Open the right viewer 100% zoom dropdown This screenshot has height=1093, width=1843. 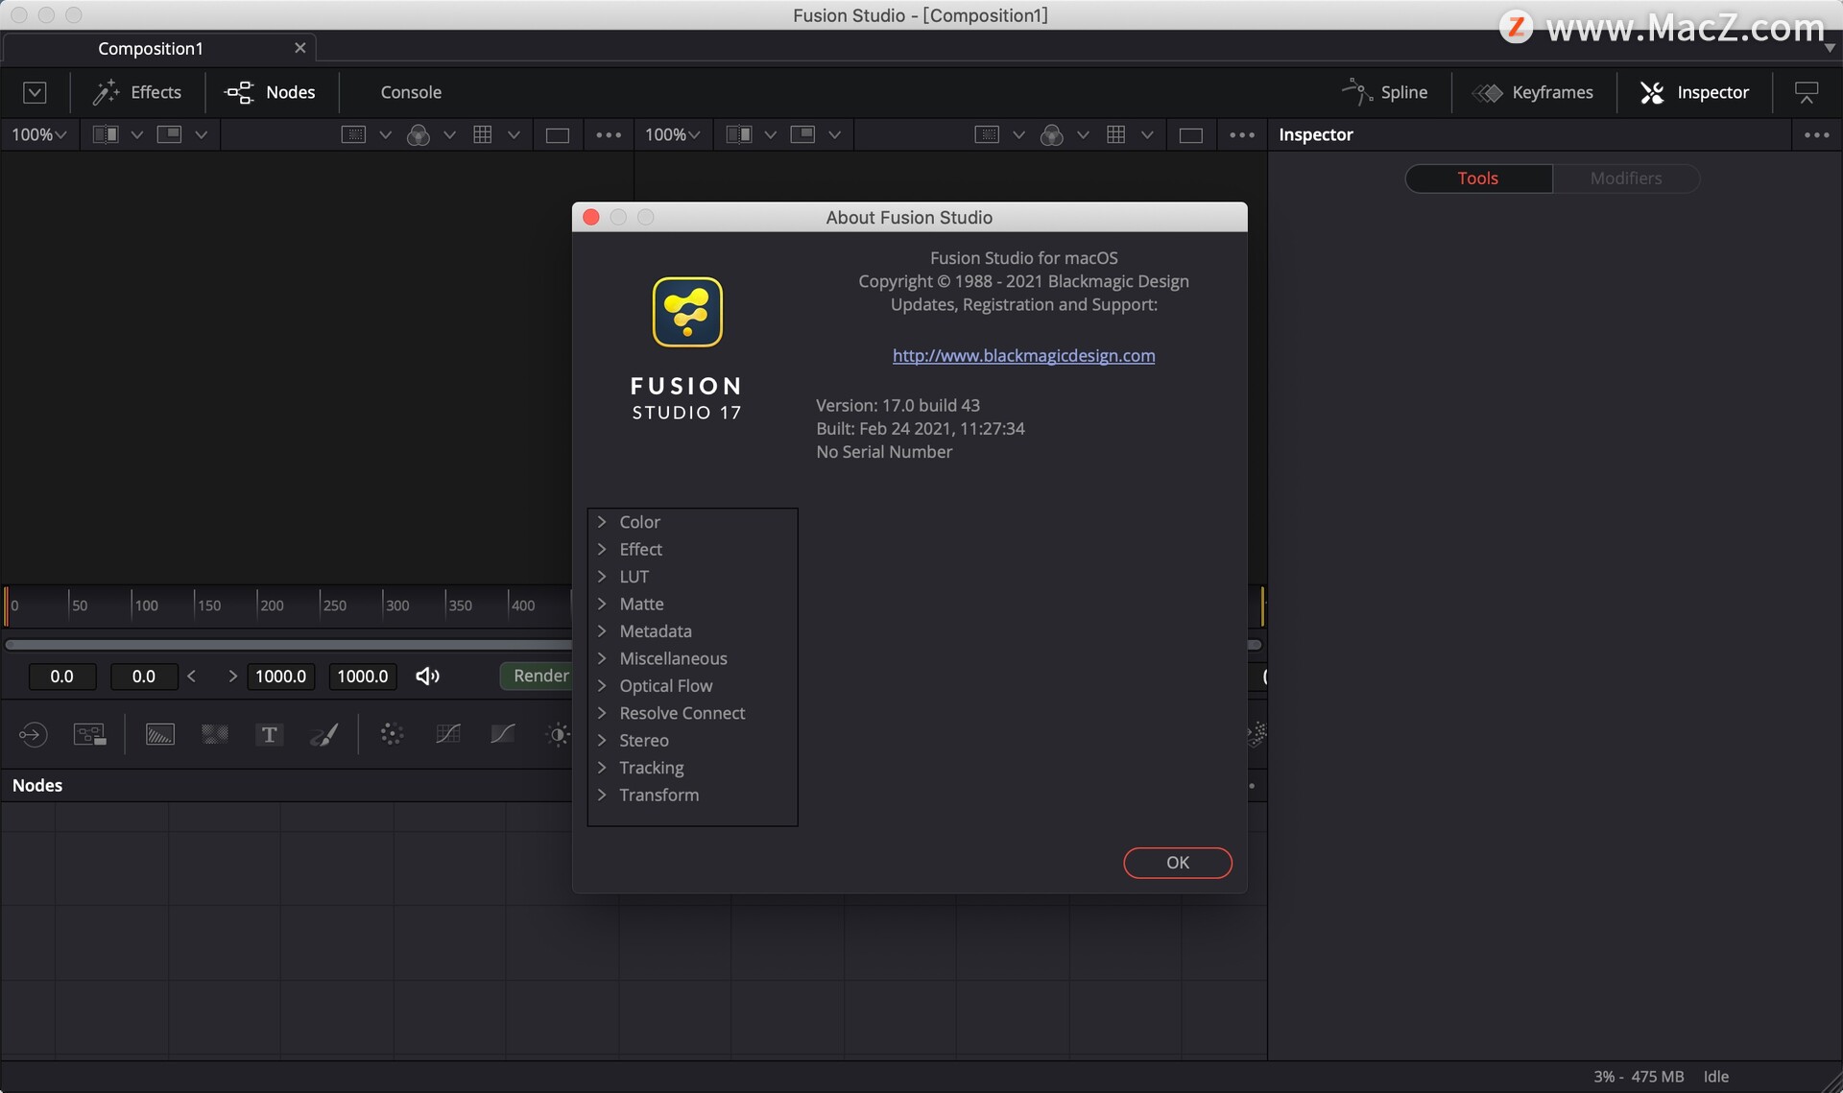point(672,135)
